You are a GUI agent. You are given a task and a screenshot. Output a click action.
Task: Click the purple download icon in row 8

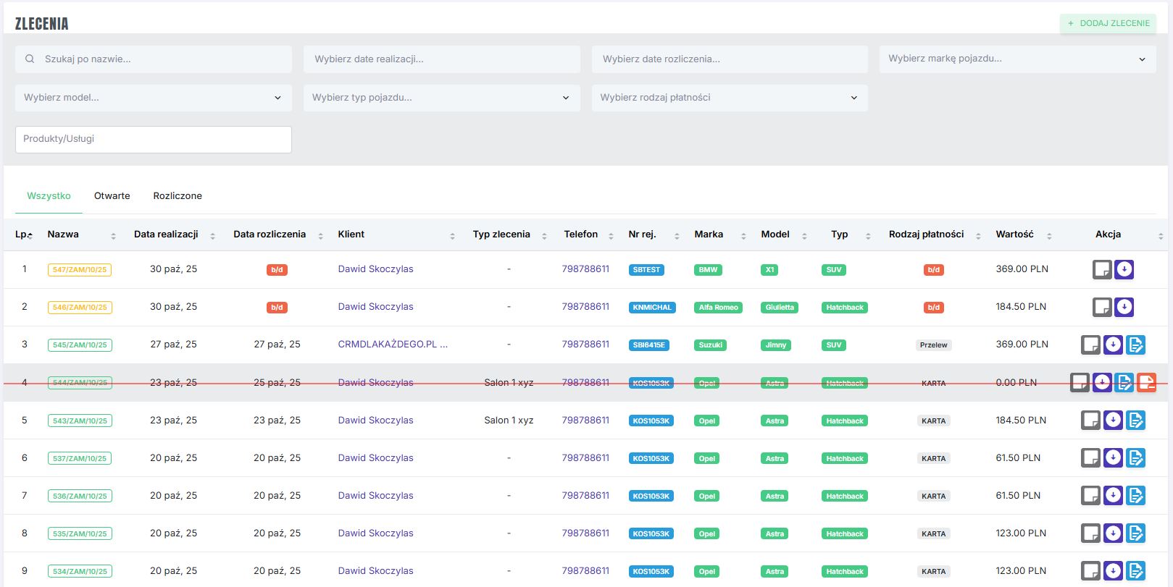(x=1113, y=533)
